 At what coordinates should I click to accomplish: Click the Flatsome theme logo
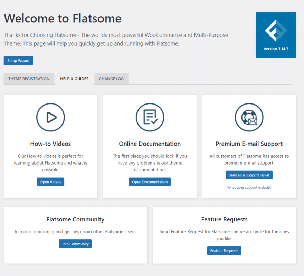[x=276, y=31]
